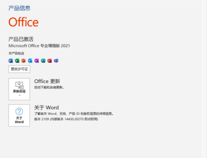Click the Office 更新 heading
Screen dimensions: 207x158
click(47, 81)
